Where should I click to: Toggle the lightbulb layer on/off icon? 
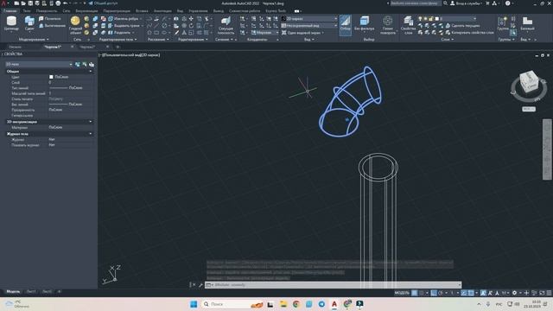point(420,18)
